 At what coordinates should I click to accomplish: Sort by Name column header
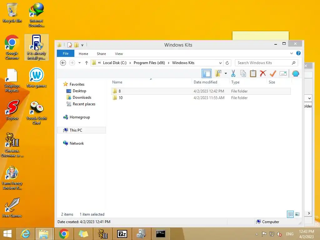point(117,82)
